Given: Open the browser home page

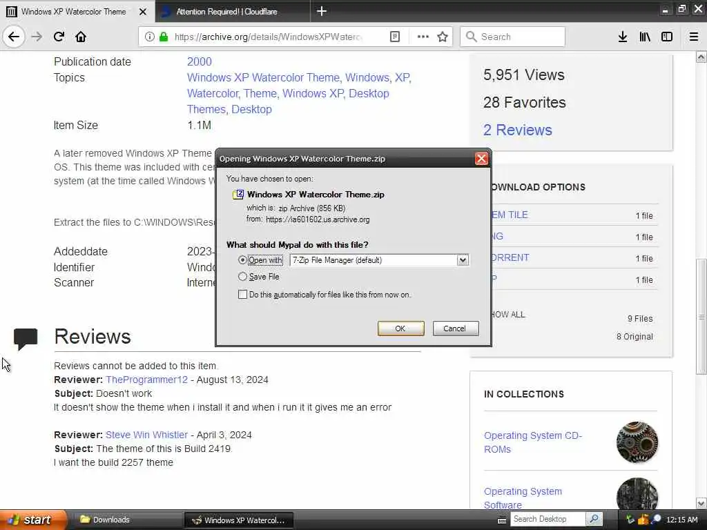Looking at the screenshot, I should pos(81,37).
